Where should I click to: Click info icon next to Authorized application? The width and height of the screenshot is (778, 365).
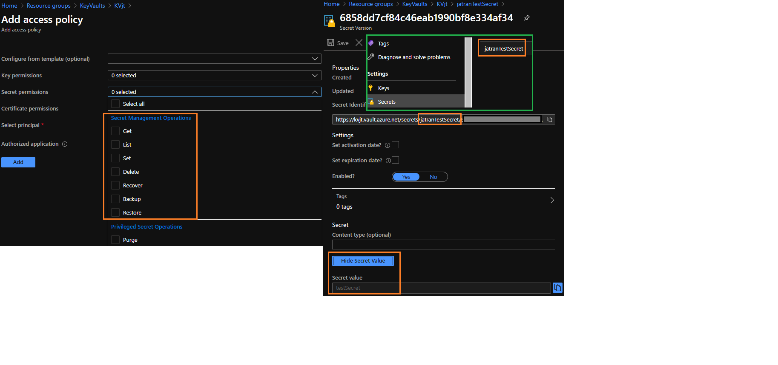[x=65, y=144]
